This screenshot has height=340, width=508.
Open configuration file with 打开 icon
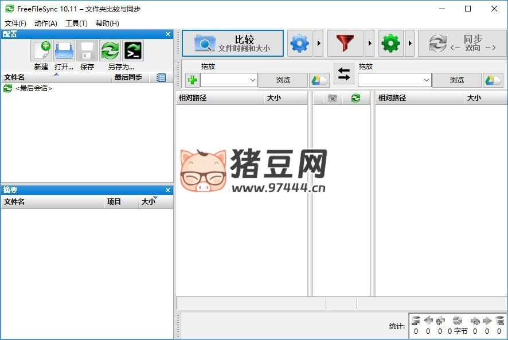coord(64,50)
